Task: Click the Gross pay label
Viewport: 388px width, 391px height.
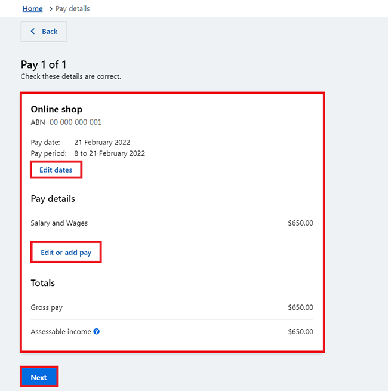Action: 47,307
